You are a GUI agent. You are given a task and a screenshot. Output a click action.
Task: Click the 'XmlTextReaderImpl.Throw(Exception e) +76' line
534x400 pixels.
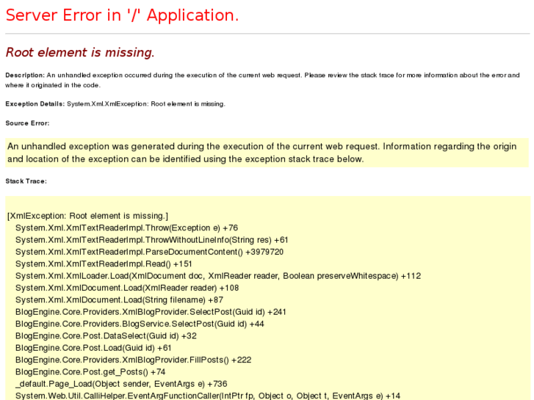(126, 228)
